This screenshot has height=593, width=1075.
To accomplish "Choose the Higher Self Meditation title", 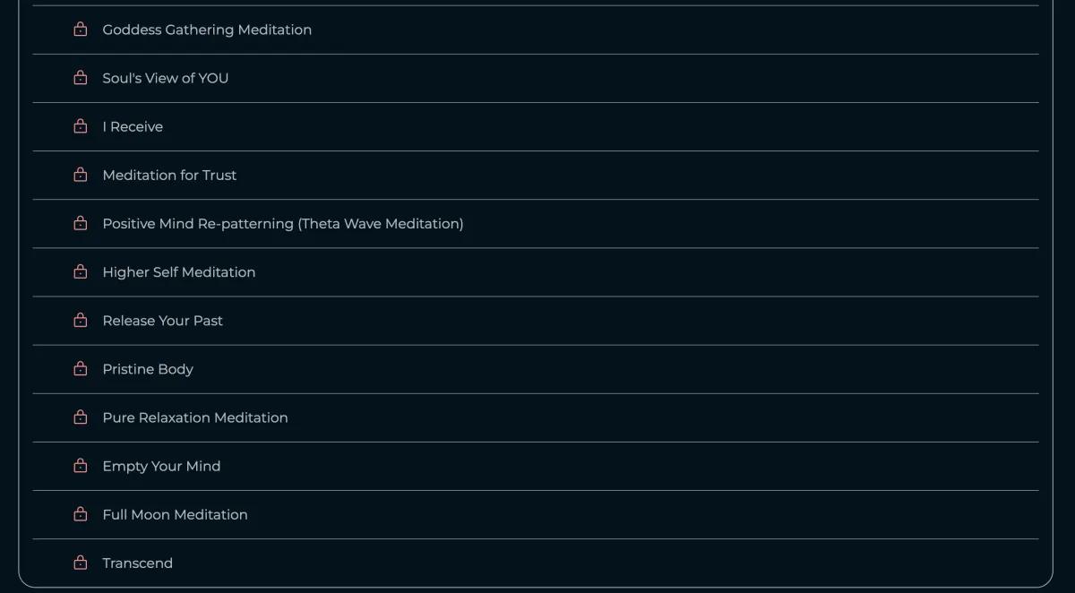I will (x=179, y=271).
